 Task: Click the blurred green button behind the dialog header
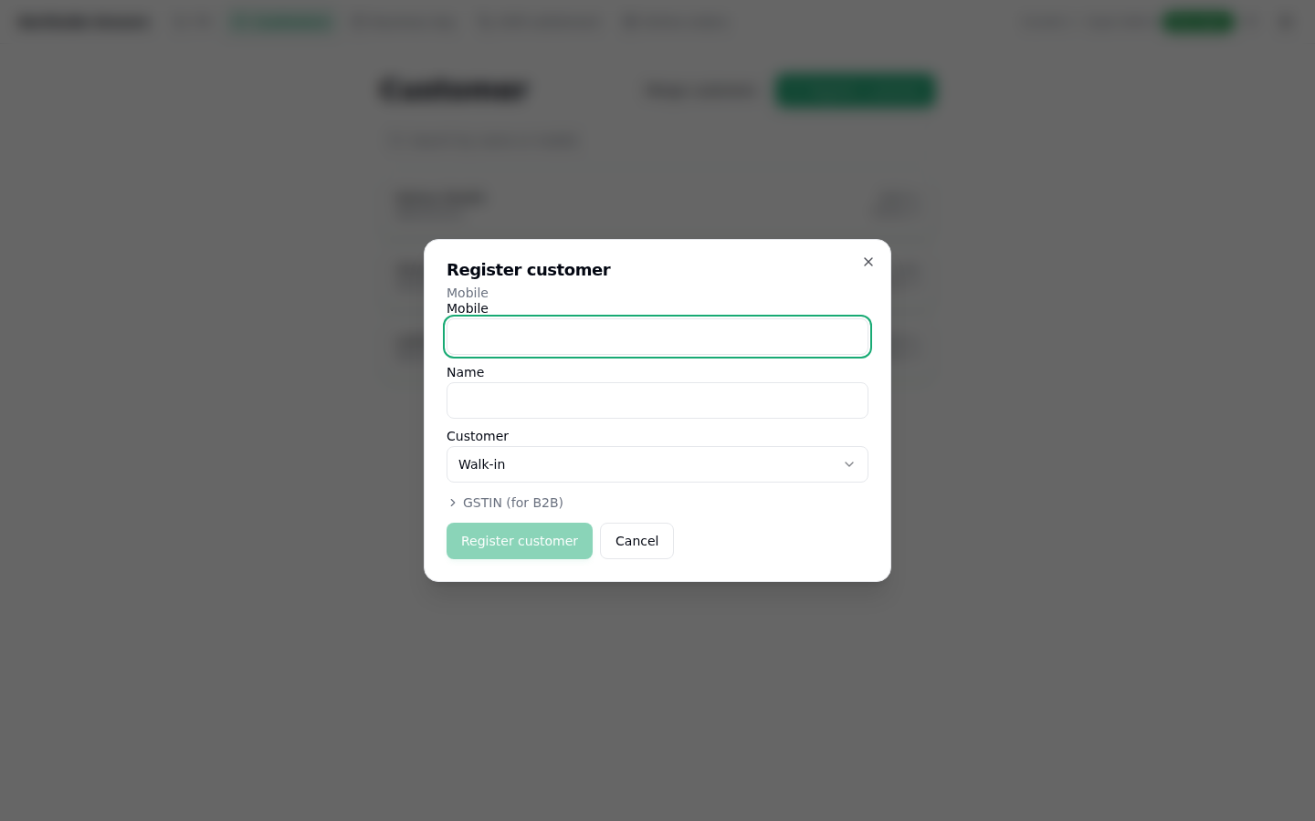(856, 90)
